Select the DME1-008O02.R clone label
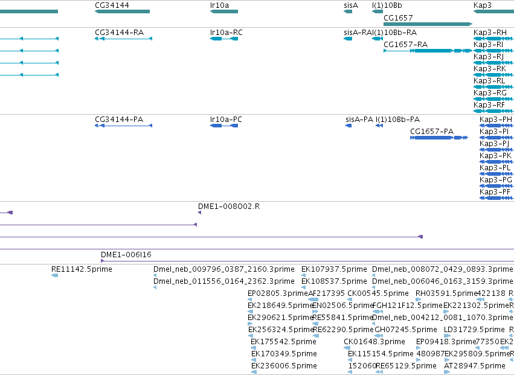 point(229,207)
